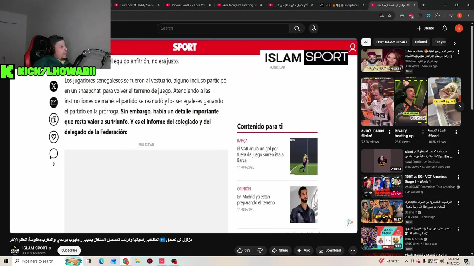Screen dimensions: 474x266
Task: Play the 4:03:53 recommended video thumbnail
Action: pos(382,61)
